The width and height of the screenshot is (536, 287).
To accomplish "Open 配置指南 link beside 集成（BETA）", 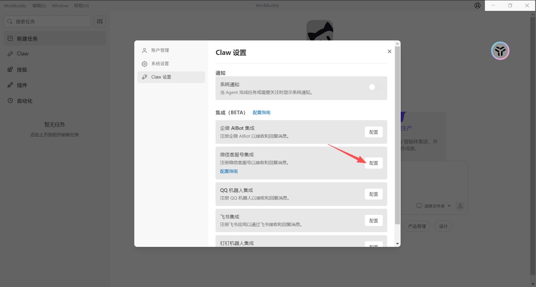I will point(262,113).
